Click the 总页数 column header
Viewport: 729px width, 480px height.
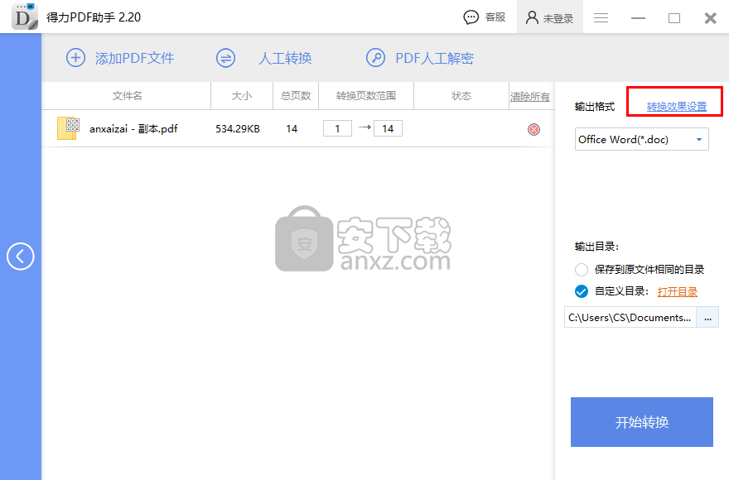click(x=296, y=96)
